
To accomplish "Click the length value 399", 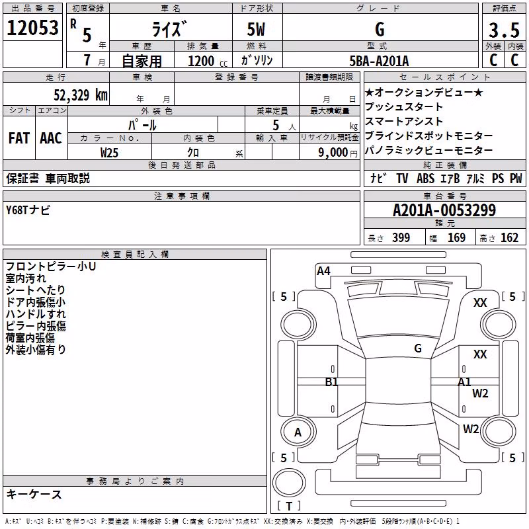I will tap(401, 237).
